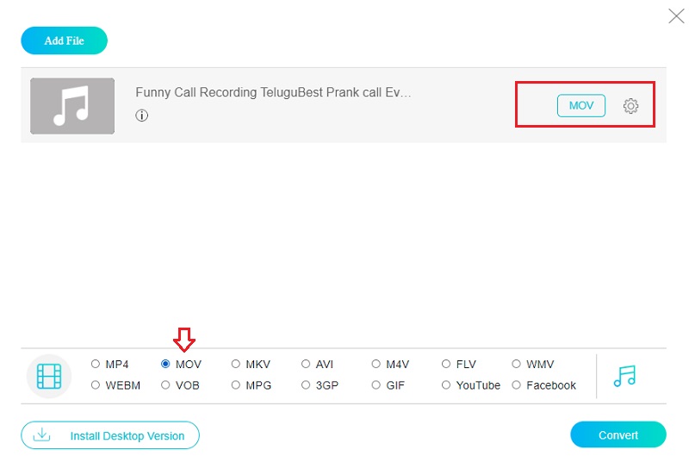Select the video format film icon

(x=49, y=376)
